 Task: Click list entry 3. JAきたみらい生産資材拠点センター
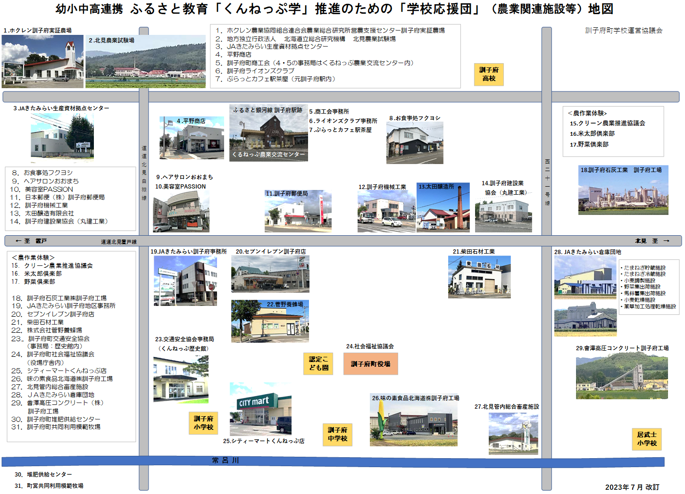click(272, 47)
